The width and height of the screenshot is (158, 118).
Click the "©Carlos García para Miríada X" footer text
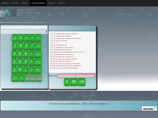click(x=79, y=104)
